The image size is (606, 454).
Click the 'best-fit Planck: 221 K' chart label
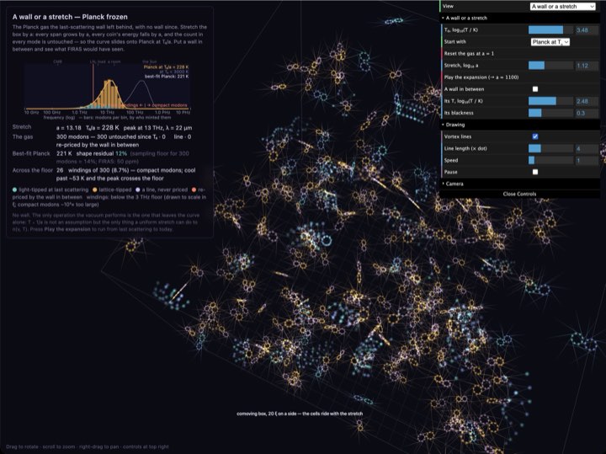pos(167,77)
